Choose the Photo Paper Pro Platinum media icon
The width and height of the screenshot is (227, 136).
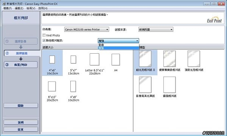click(169, 59)
